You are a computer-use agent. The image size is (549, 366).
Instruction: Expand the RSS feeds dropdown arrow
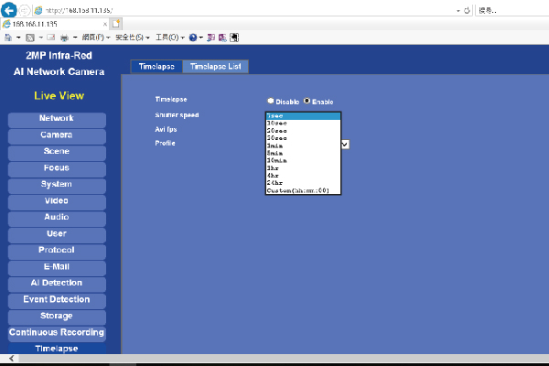pos(40,38)
